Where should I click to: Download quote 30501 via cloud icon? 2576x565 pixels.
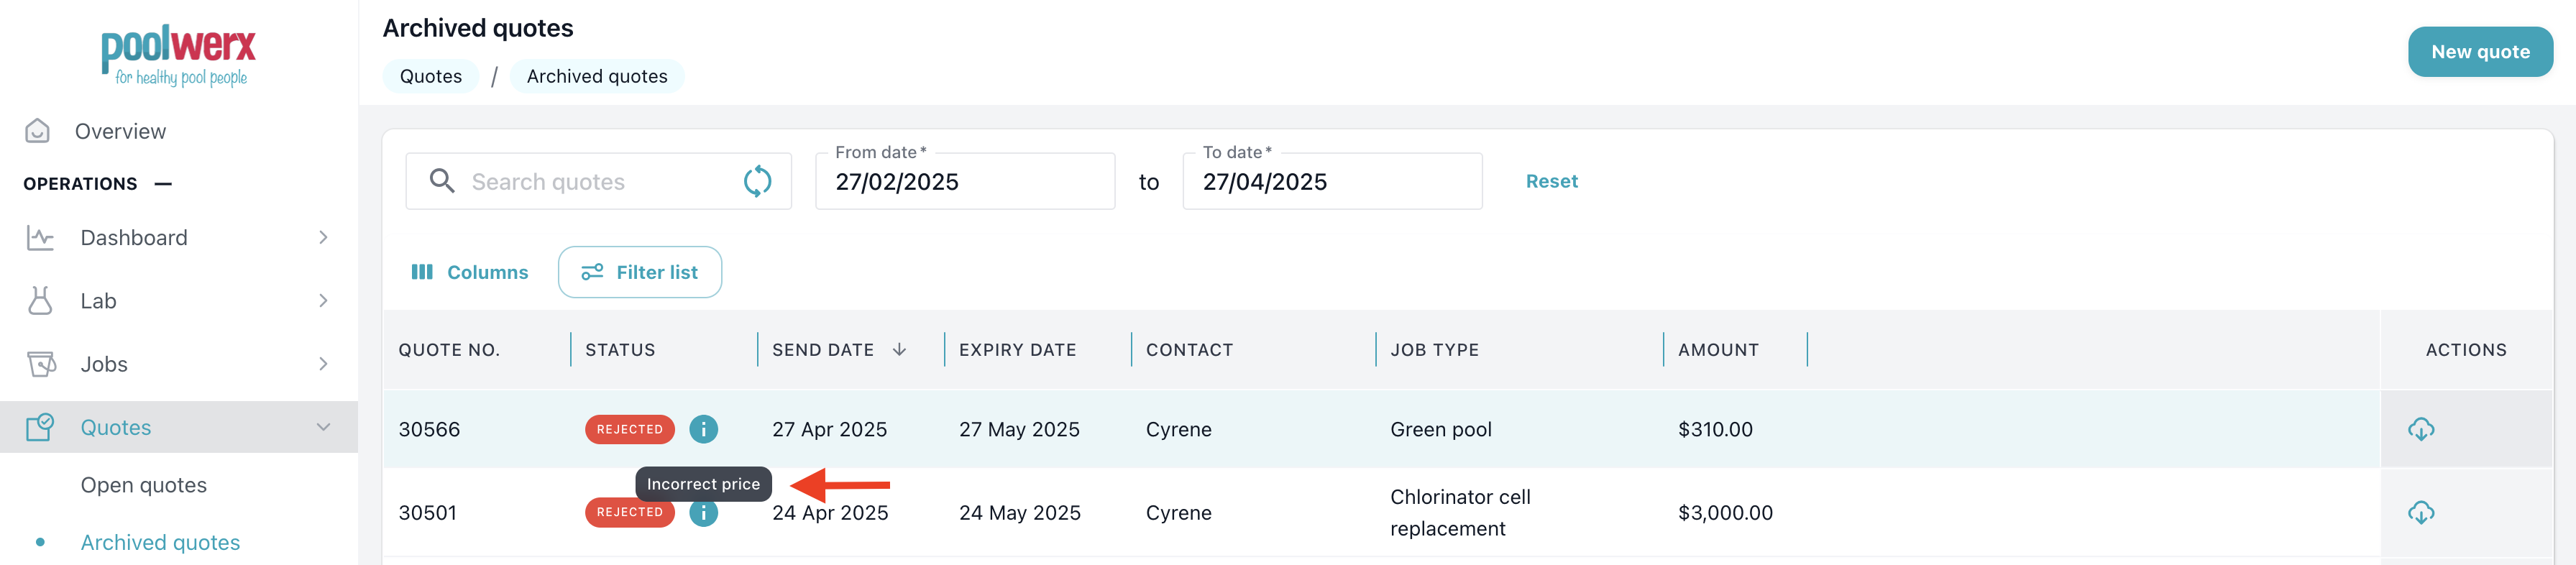click(2420, 513)
